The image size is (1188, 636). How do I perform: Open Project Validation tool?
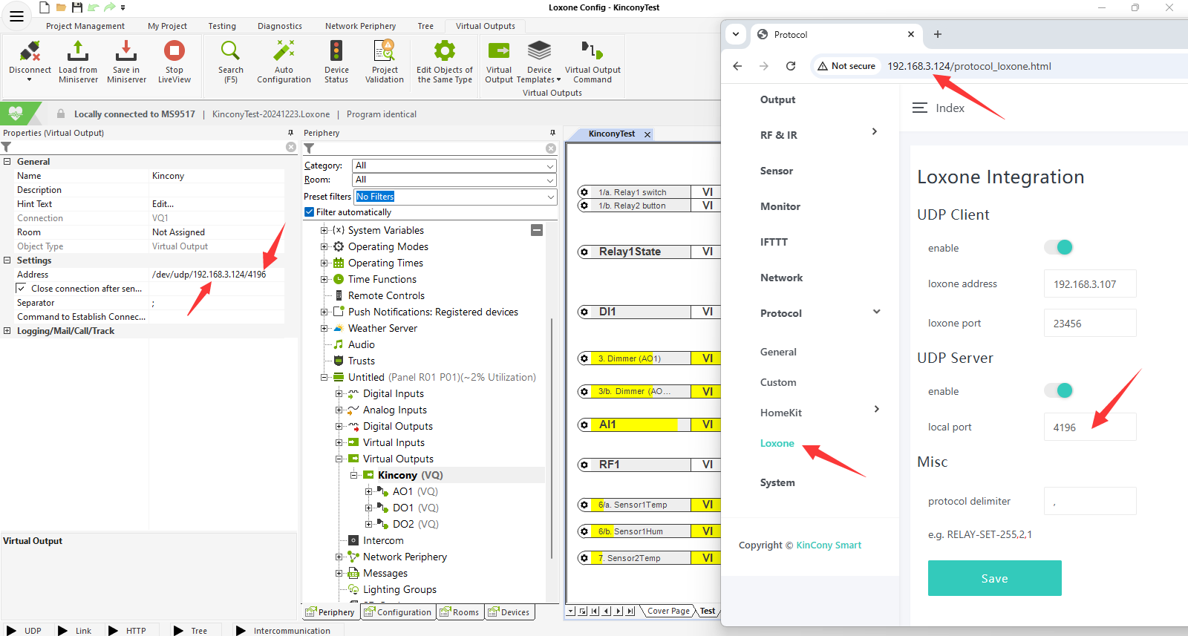(x=385, y=52)
